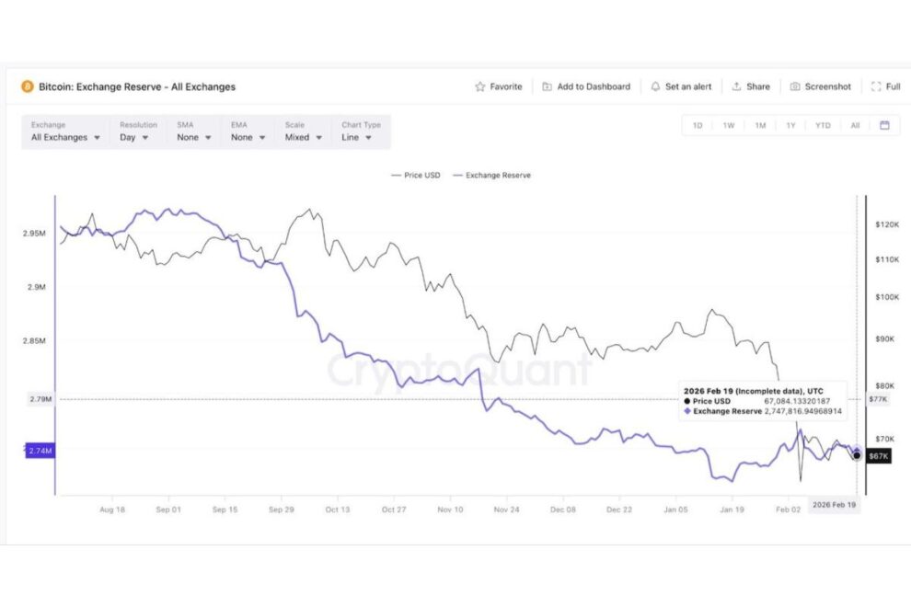
Task: Click the Share icon
Action: pos(736,86)
